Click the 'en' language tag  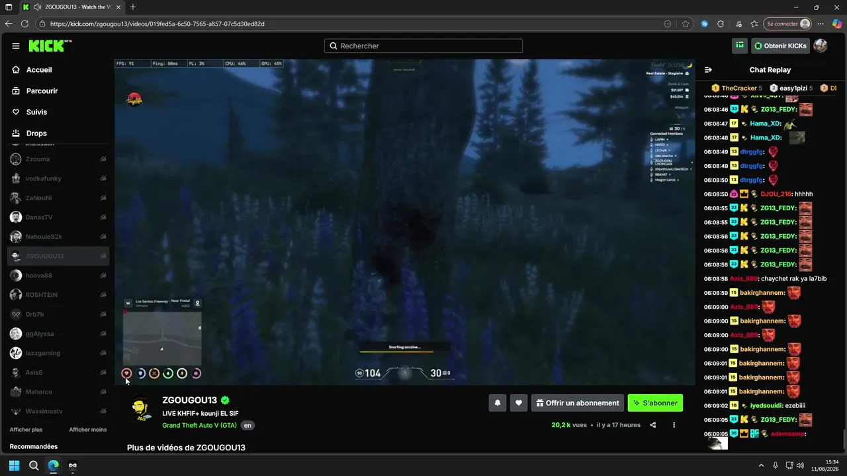tap(247, 426)
